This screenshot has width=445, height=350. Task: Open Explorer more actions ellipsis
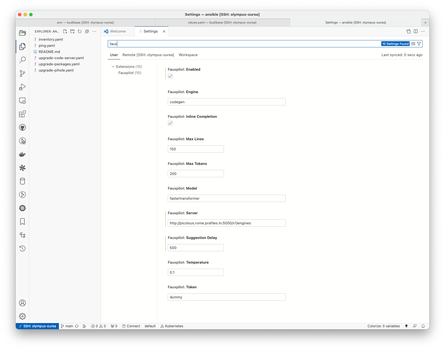[94, 31]
